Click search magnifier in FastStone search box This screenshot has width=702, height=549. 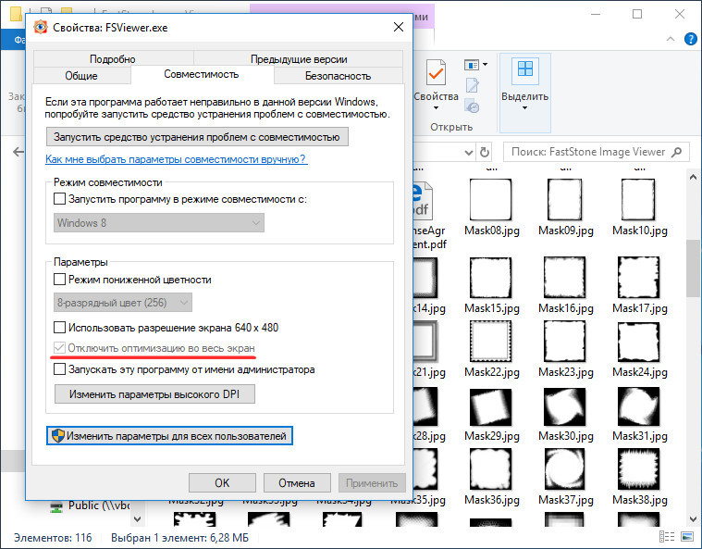pyautogui.click(x=676, y=152)
